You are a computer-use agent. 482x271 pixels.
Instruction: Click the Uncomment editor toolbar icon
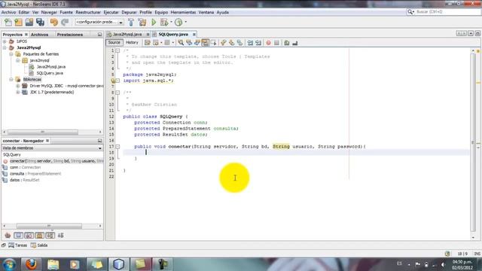(x=295, y=43)
